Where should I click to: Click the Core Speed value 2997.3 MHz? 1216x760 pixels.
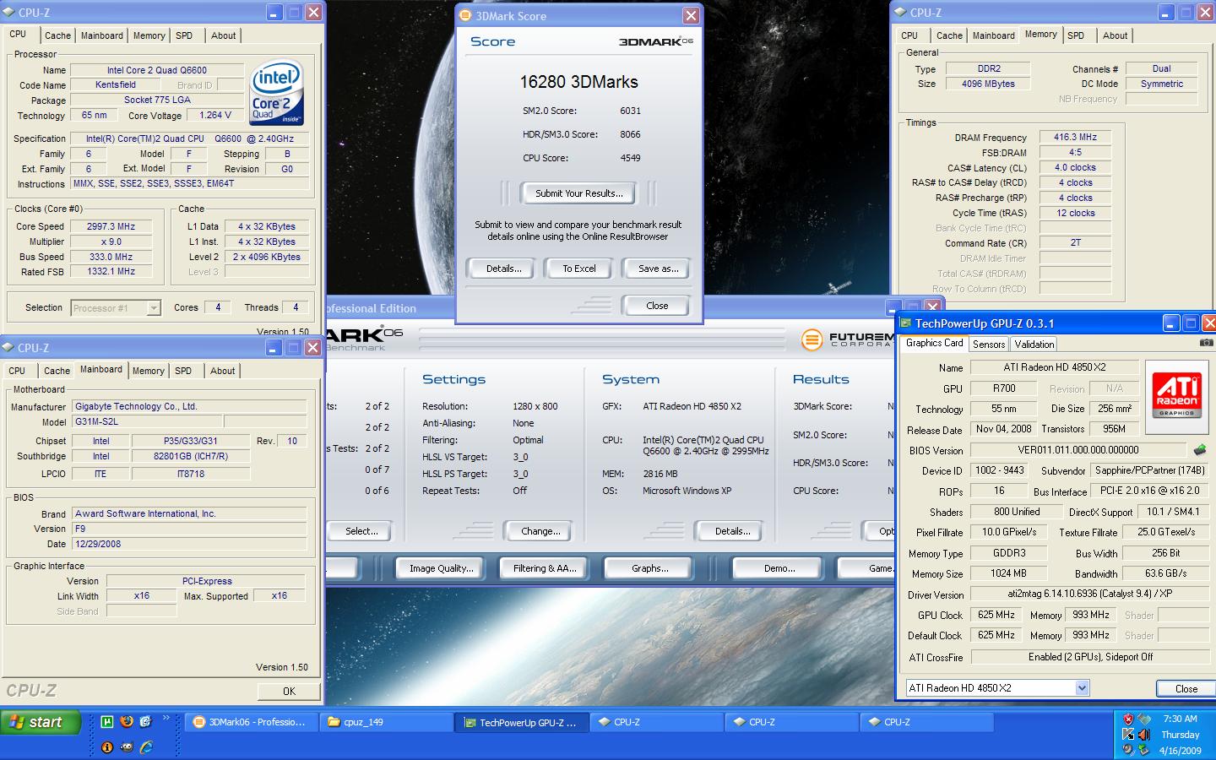pos(111,226)
